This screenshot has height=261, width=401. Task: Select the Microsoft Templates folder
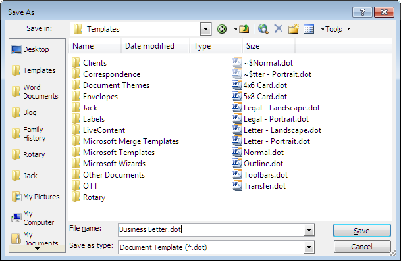click(113, 153)
